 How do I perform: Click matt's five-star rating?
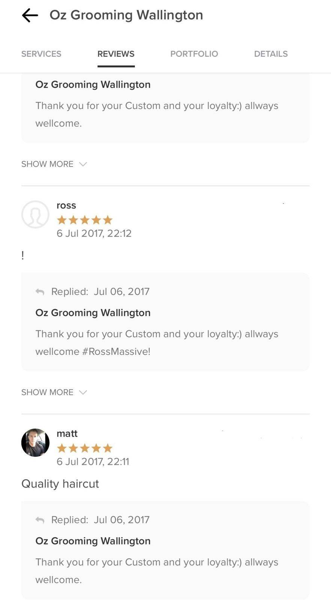84,448
